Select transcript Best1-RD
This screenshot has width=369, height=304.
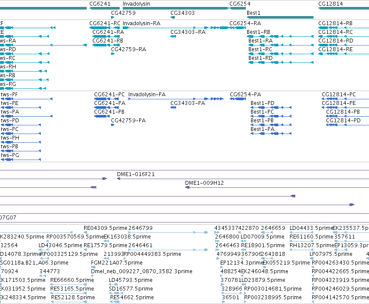261,58
